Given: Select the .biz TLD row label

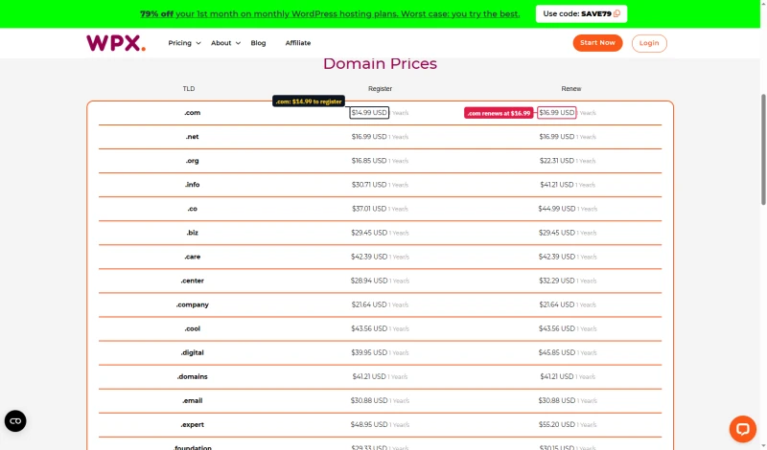Looking at the screenshot, I should pos(193,233).
